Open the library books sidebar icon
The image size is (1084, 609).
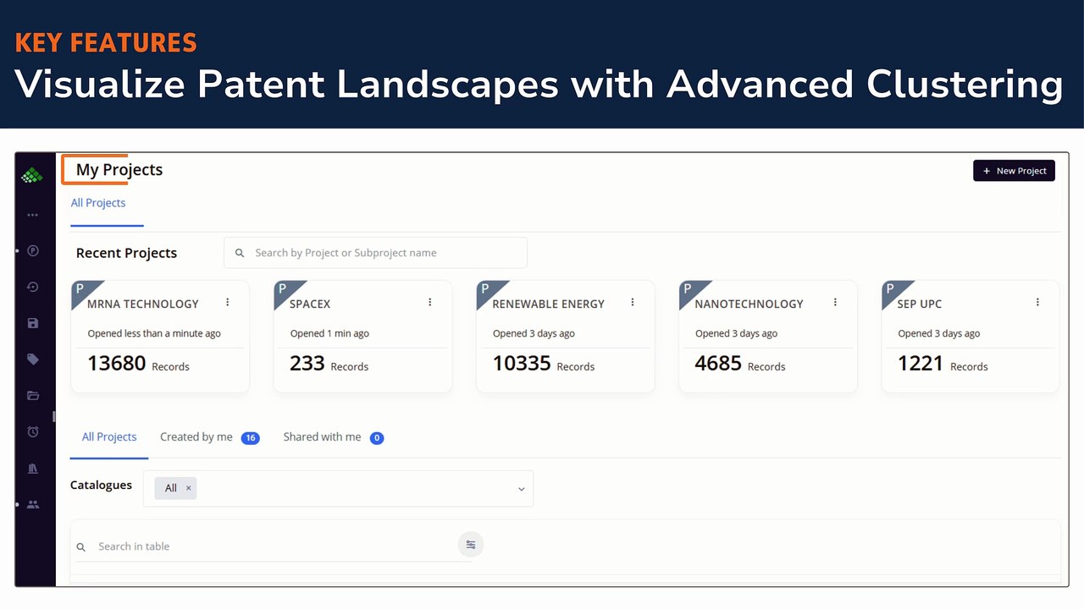click(x=33, y=468)
